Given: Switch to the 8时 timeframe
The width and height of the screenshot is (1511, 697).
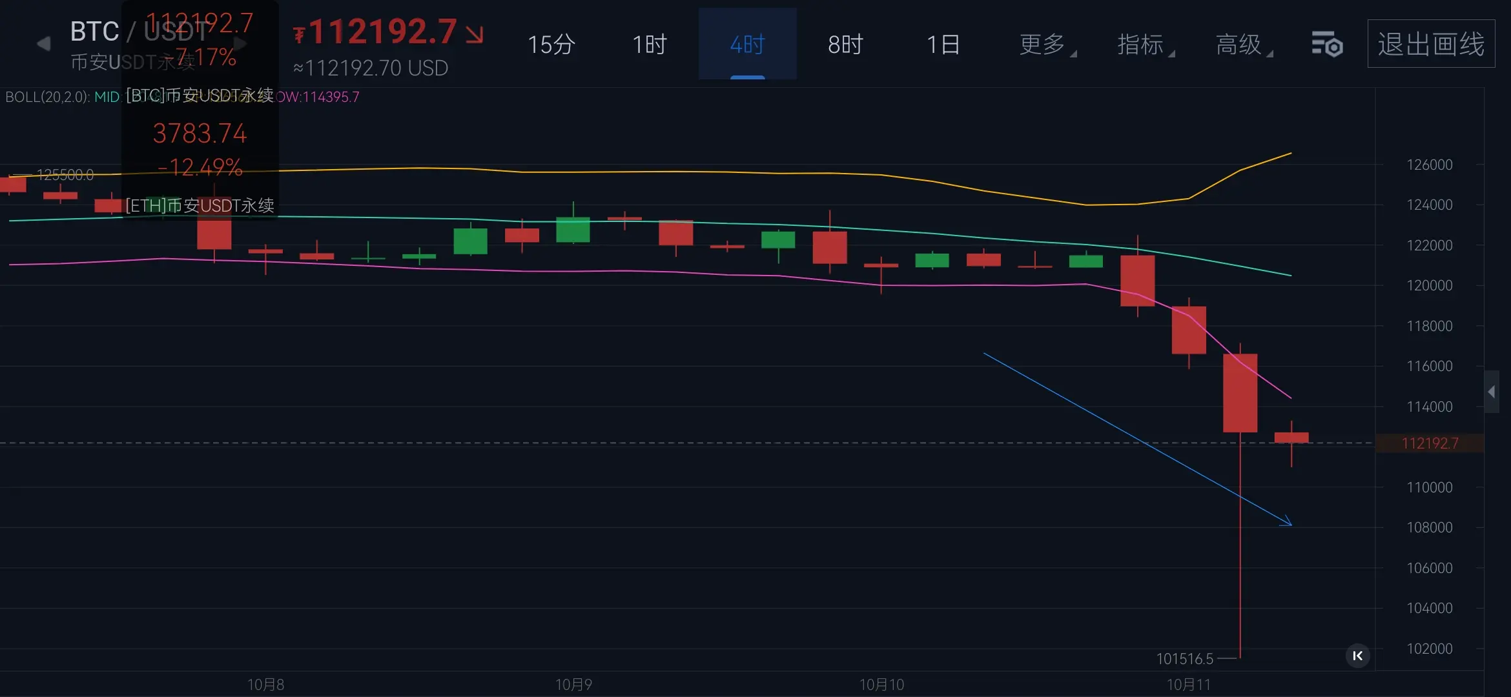Looking at the screenshot, I should (x=845, y=45).
